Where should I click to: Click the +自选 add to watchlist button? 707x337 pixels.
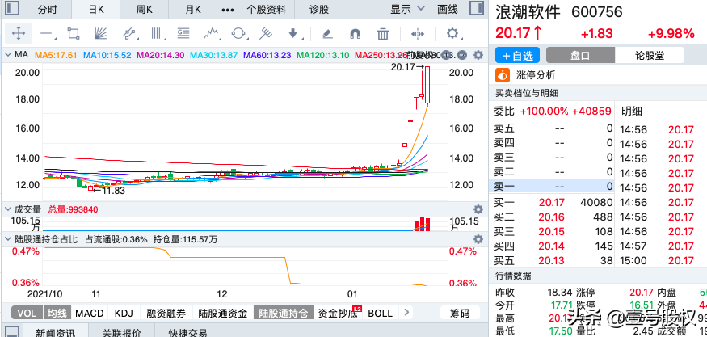[518, 56]
